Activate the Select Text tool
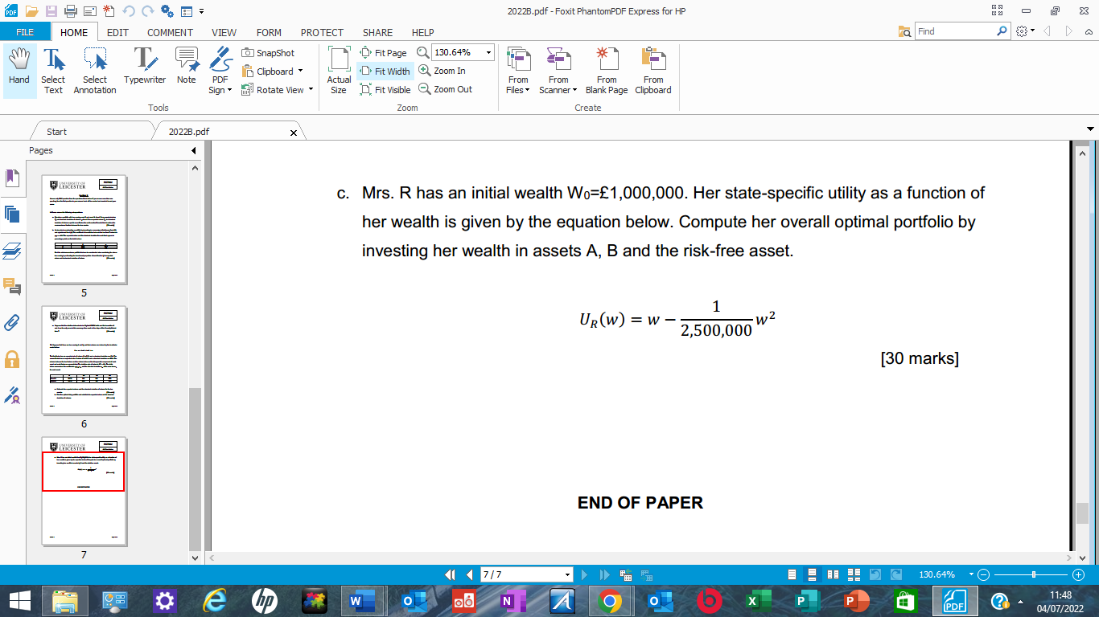This screenshot has height=617, width=1099. click(53, 71)
